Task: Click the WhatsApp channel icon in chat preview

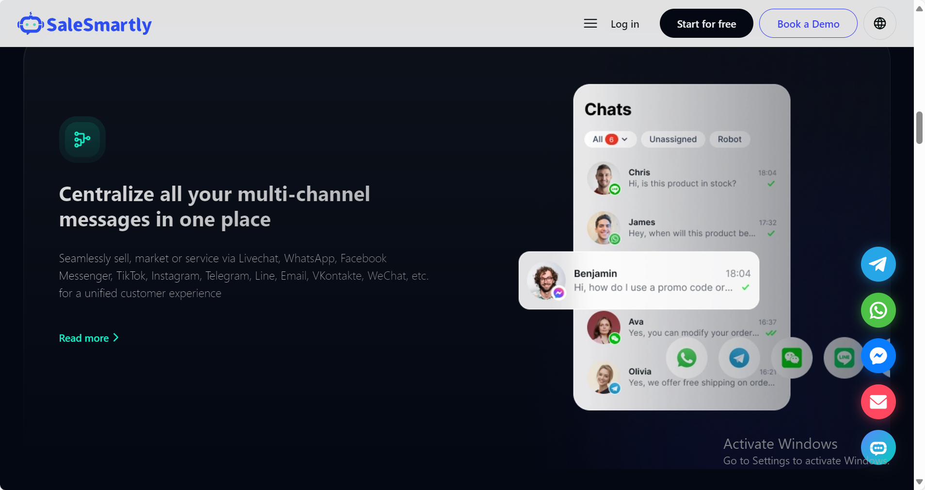Action: tap(686, 358)
